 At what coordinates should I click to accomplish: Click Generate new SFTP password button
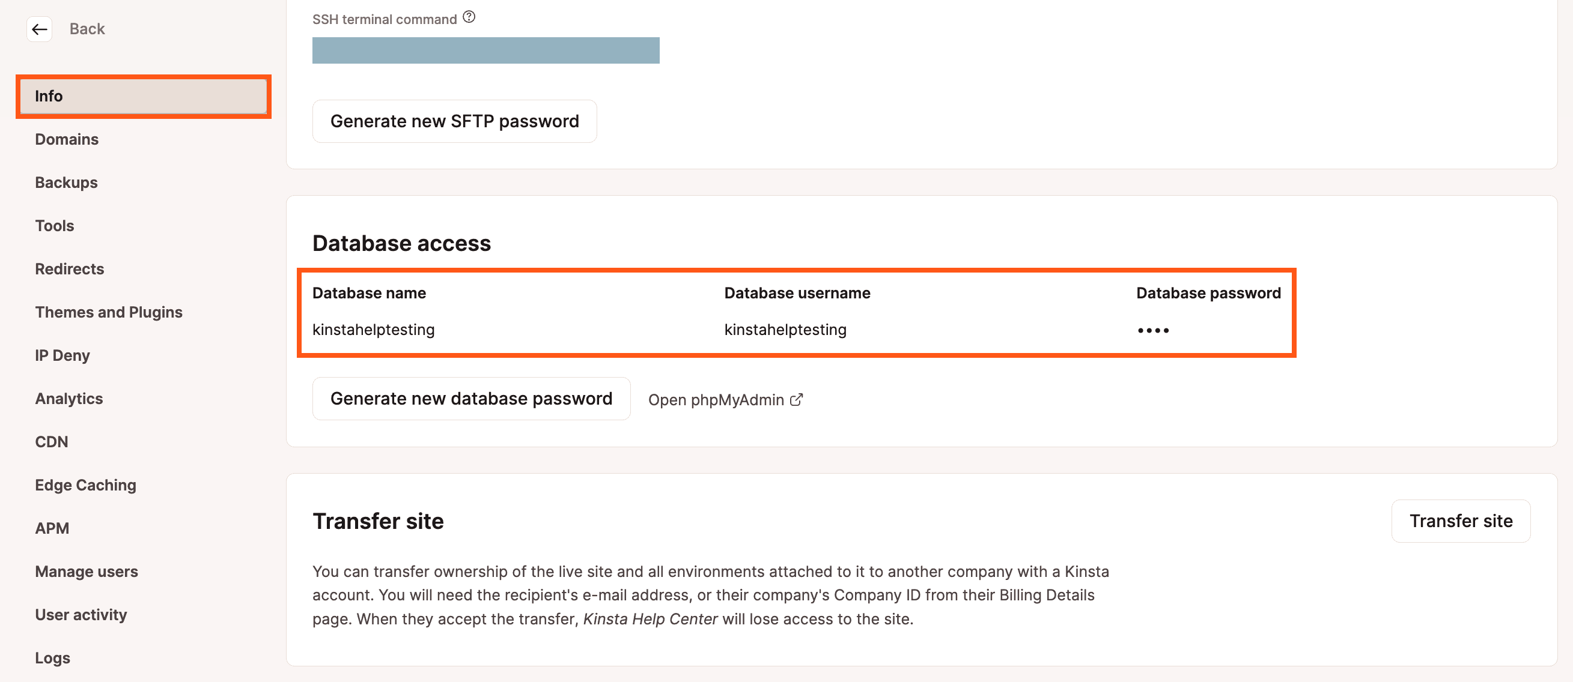(x=454, y=120)
